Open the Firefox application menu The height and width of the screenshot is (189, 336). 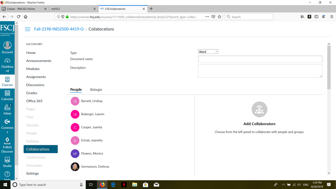tap(332, 16)
